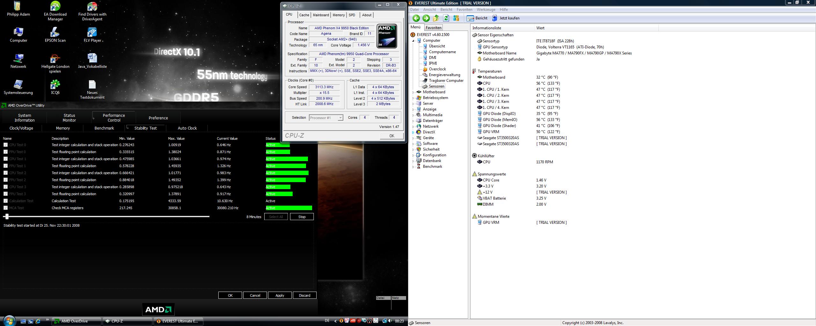Expand the DirectX tree node
Viewport: 816px width, 326px height.
tap(413, 132)
